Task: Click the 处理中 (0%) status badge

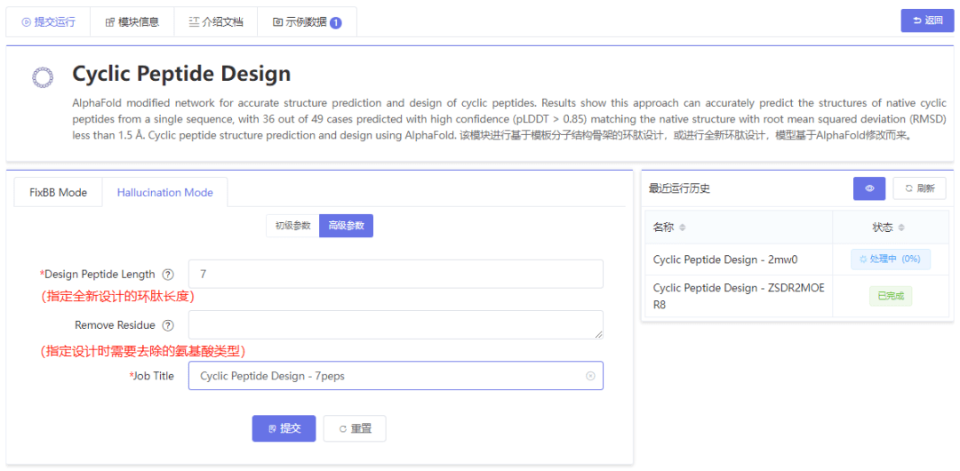Action: 891,259
